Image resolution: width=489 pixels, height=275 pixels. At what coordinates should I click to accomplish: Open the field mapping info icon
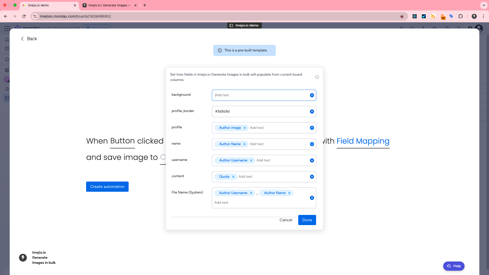click(x=317, y=77)
